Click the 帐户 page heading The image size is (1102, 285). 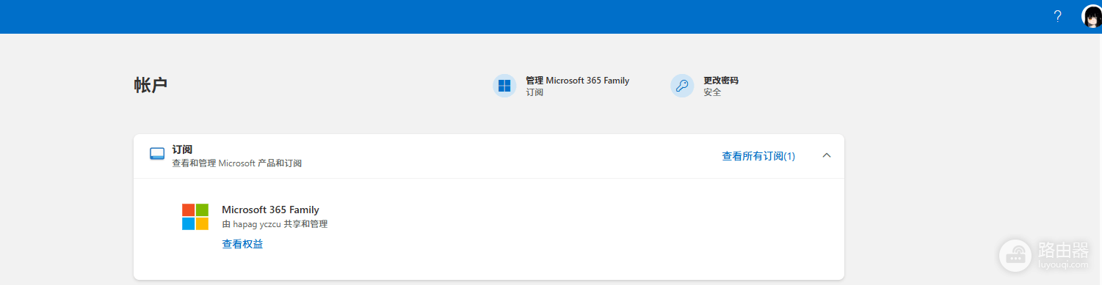pos(151,85)
